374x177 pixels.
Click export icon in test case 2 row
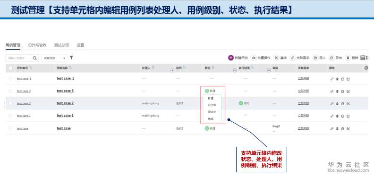[343, 103]
